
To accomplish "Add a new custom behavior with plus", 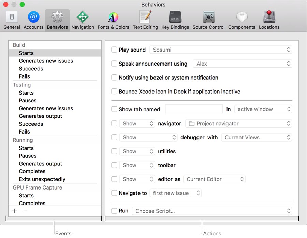I will tap(14, 211).
